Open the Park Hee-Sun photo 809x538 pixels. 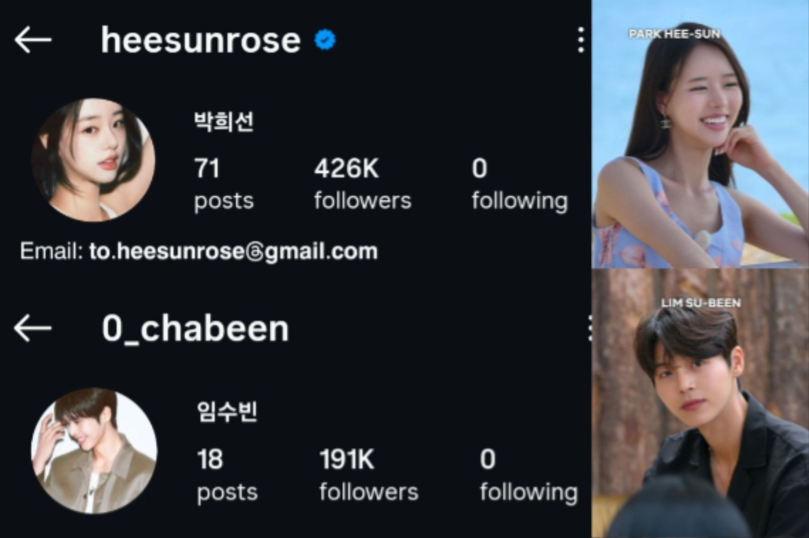700,134
